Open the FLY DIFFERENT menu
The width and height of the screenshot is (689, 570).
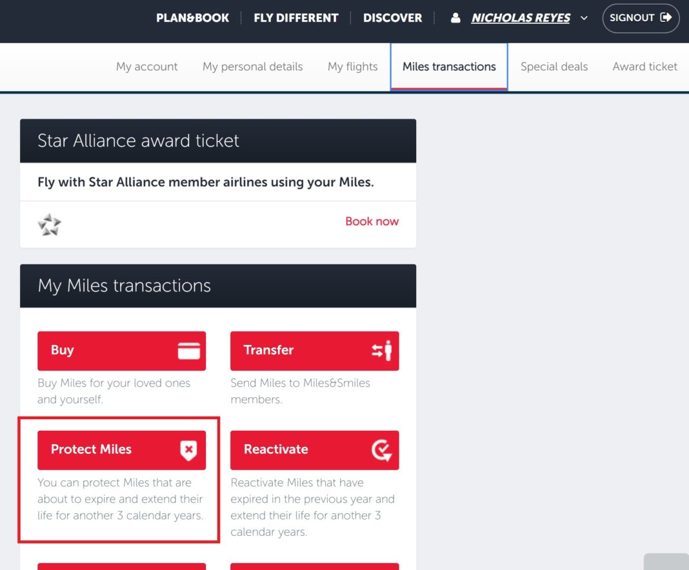coord(296,18)
